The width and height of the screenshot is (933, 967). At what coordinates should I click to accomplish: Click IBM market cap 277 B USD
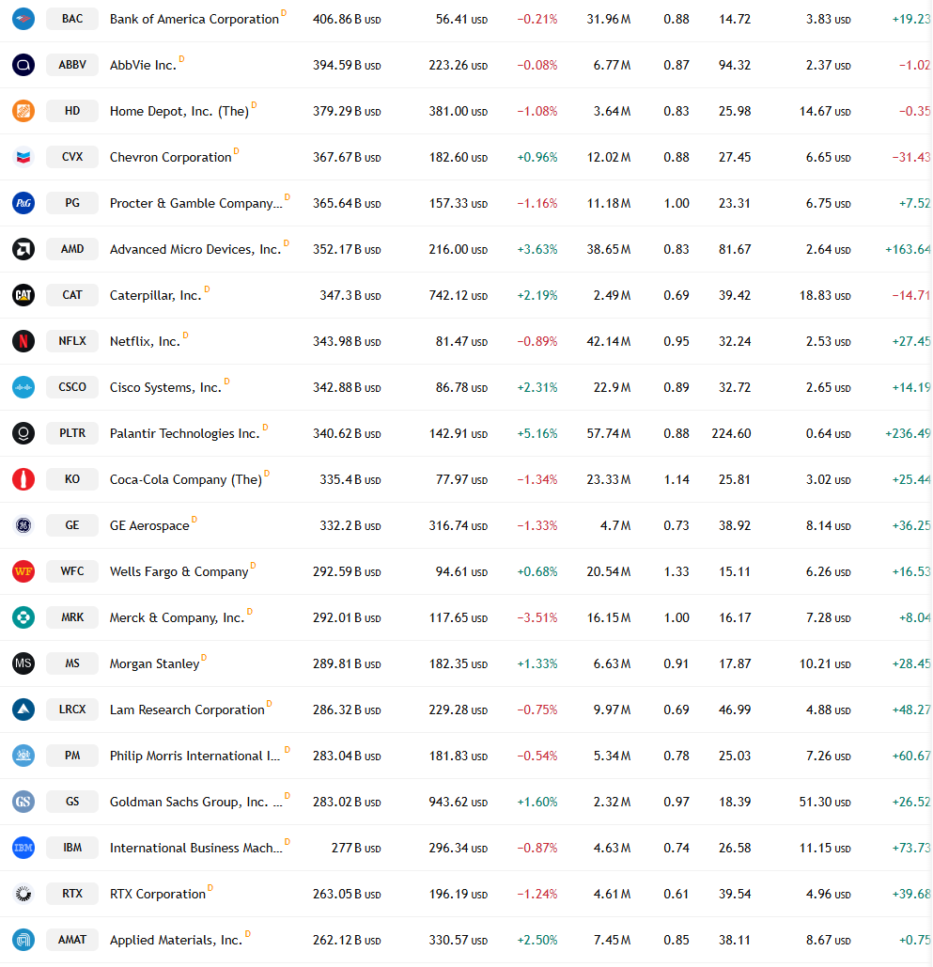pos(356,849)
